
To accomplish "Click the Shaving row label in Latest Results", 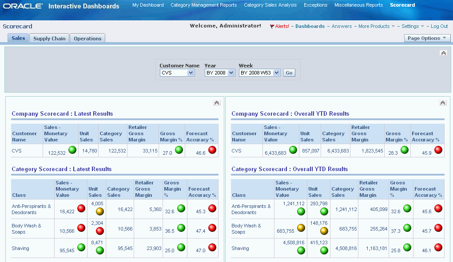I will pyautogui.click(x=20, y=248).
